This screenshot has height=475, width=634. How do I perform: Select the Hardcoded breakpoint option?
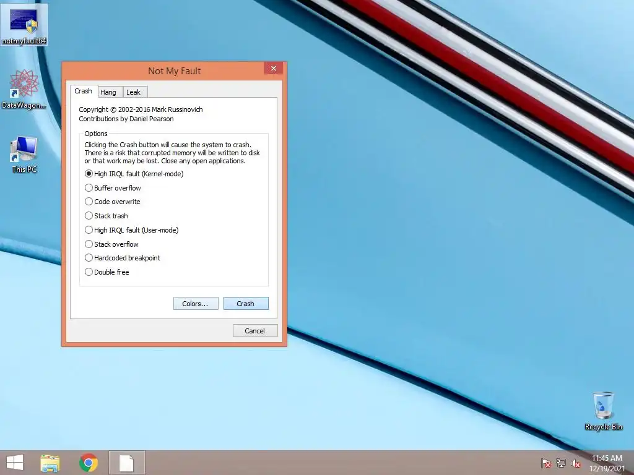pos(123,258)
